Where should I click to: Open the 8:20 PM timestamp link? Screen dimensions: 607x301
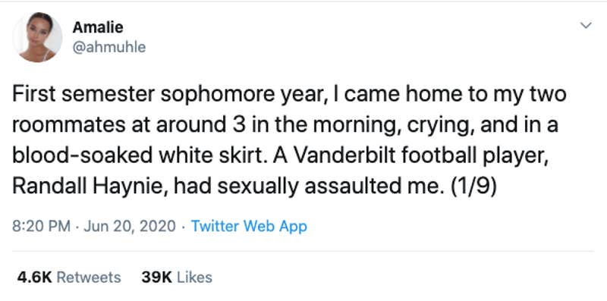[41, 226]
